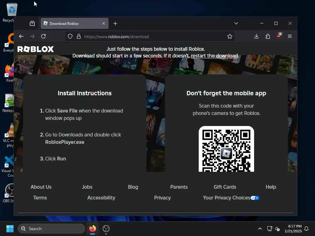The width and height of the screenshot is (315, 236).
Task: Open the Terms footer link
Action: [40, 198]
